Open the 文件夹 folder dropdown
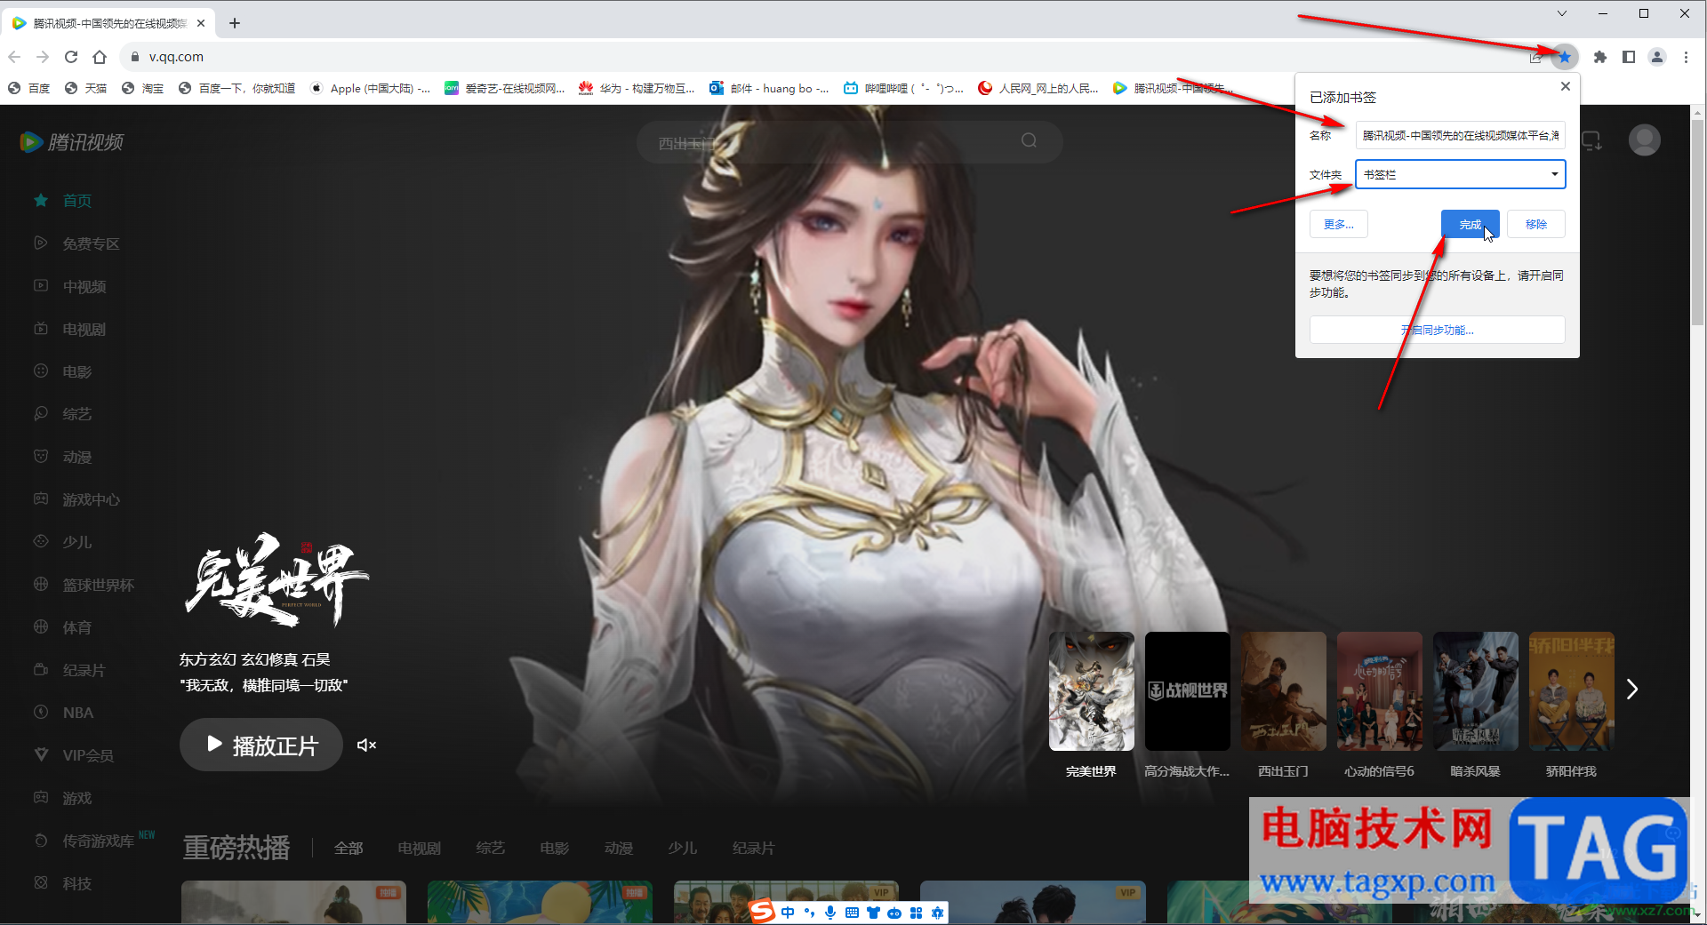 (x=1460, y=174)
